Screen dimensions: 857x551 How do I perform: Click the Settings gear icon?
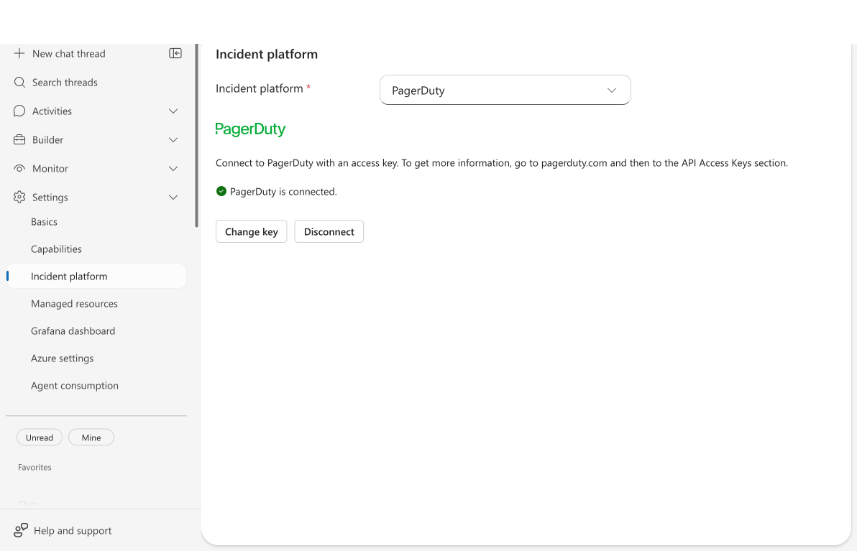pos(19,197)
